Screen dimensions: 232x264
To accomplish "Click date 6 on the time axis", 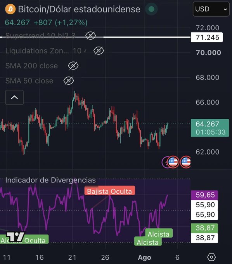I will pos(177,257).
